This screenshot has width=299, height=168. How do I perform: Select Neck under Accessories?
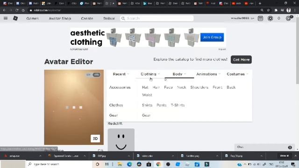click(x=181, y=87)
